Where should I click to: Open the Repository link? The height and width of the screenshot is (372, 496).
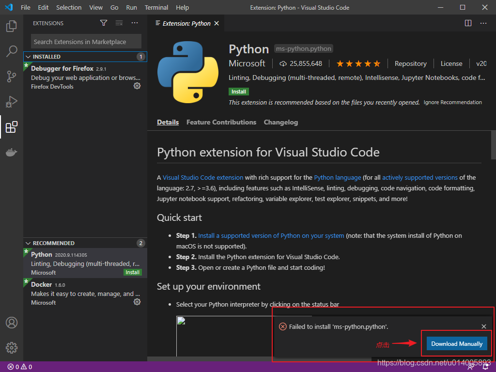410,63
